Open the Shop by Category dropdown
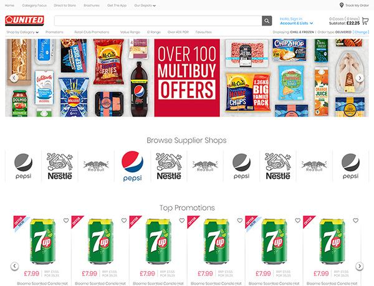Image resolution: width=374 pixels, height=286 pixels. 22,32
